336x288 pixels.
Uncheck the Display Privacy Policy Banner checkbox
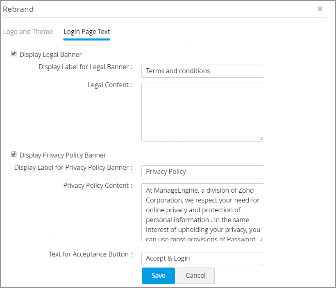(x=14, y=154)
